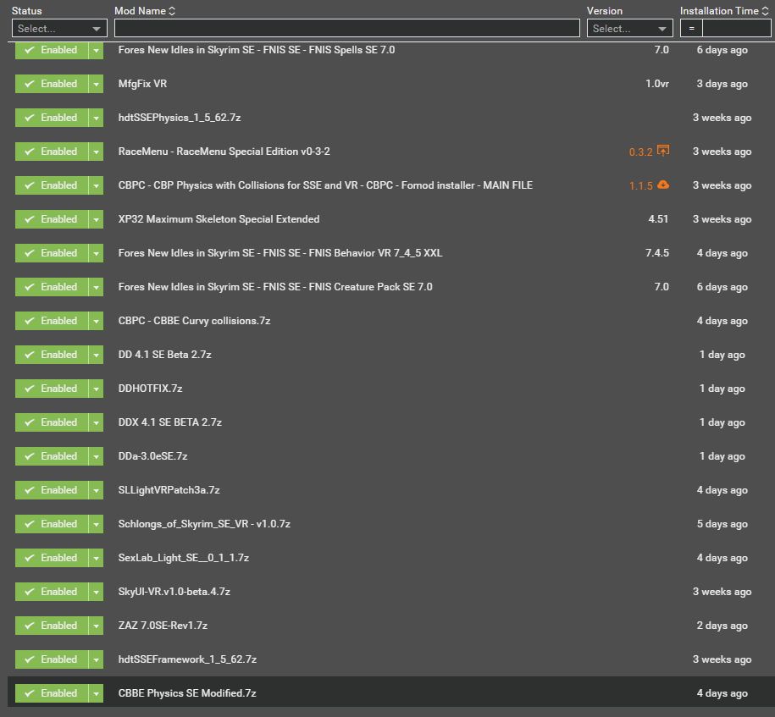Click the Version column header

pos(605,11)
